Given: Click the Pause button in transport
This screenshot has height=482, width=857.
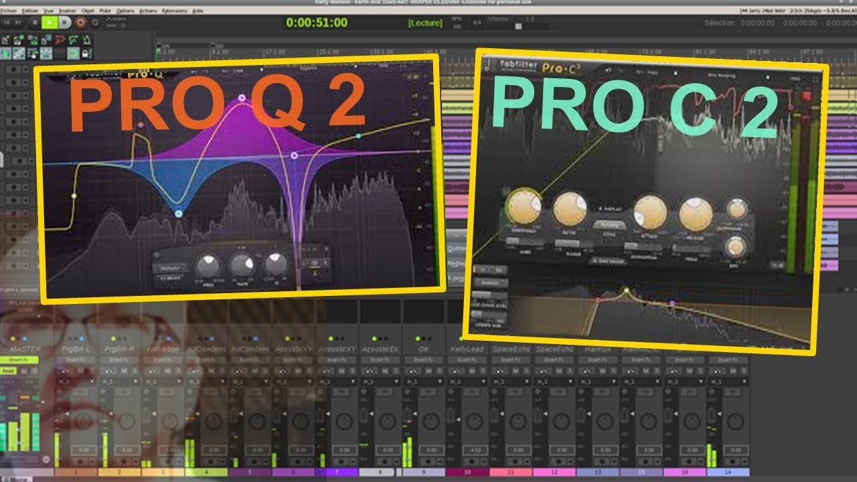Looking at the screenshot, I should [64, 22].
